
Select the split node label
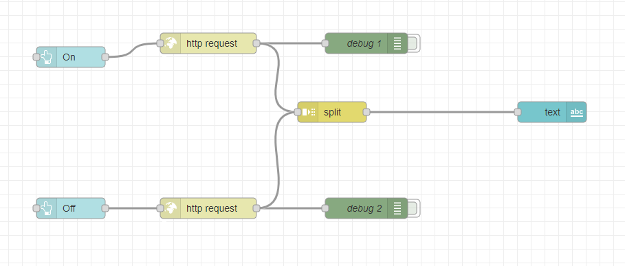[x=332, y=112]
